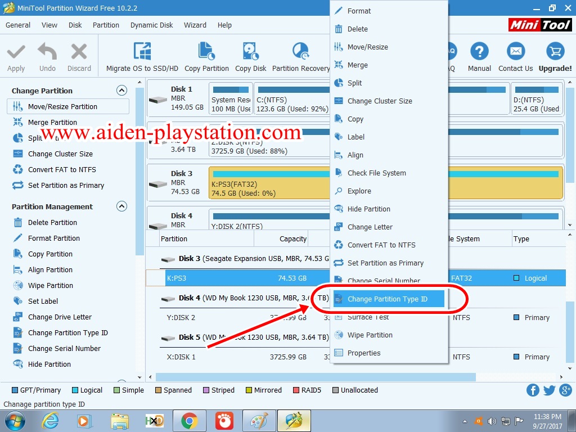Open the Facebook share icon

tap(533, 390)
